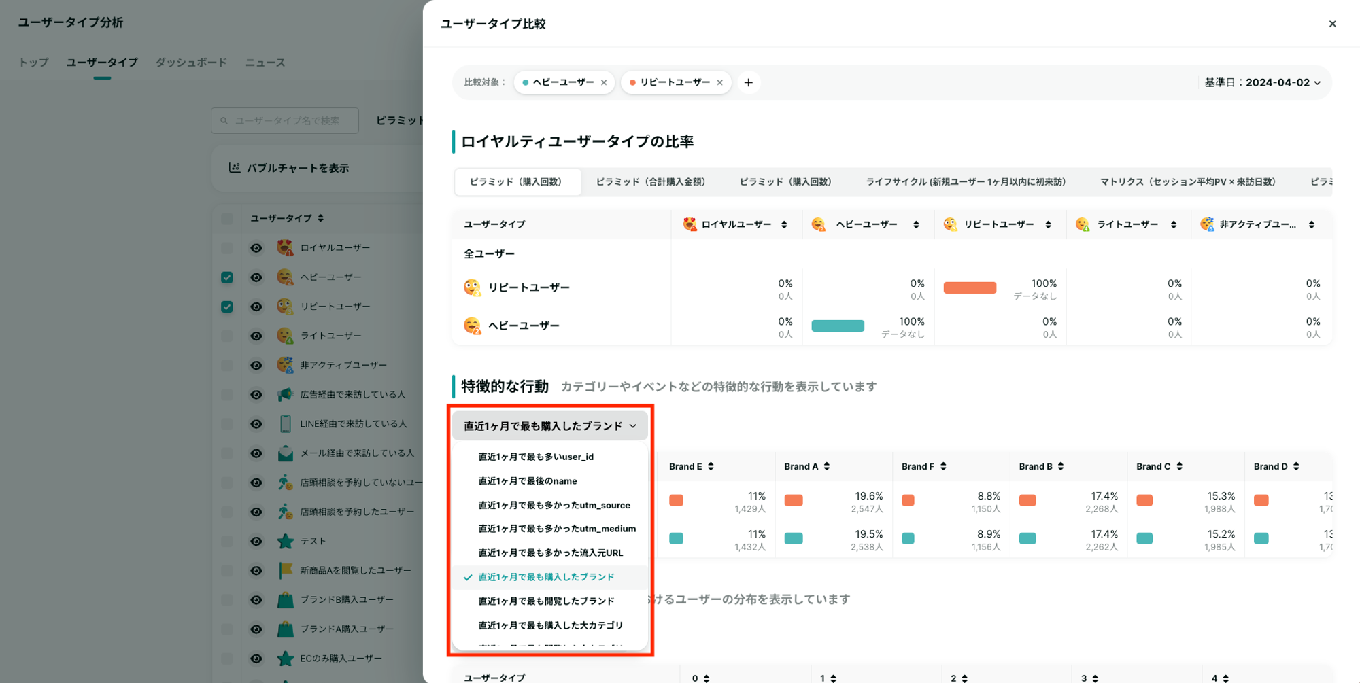Image resolution: width=1360 pixels, height=683 pixels.
Task: Click teal 100% bar for ヘビーユーザー
Action: click(x=838, y=326)
